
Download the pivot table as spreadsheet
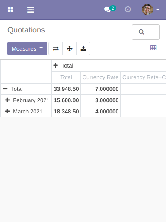[83, 48]
